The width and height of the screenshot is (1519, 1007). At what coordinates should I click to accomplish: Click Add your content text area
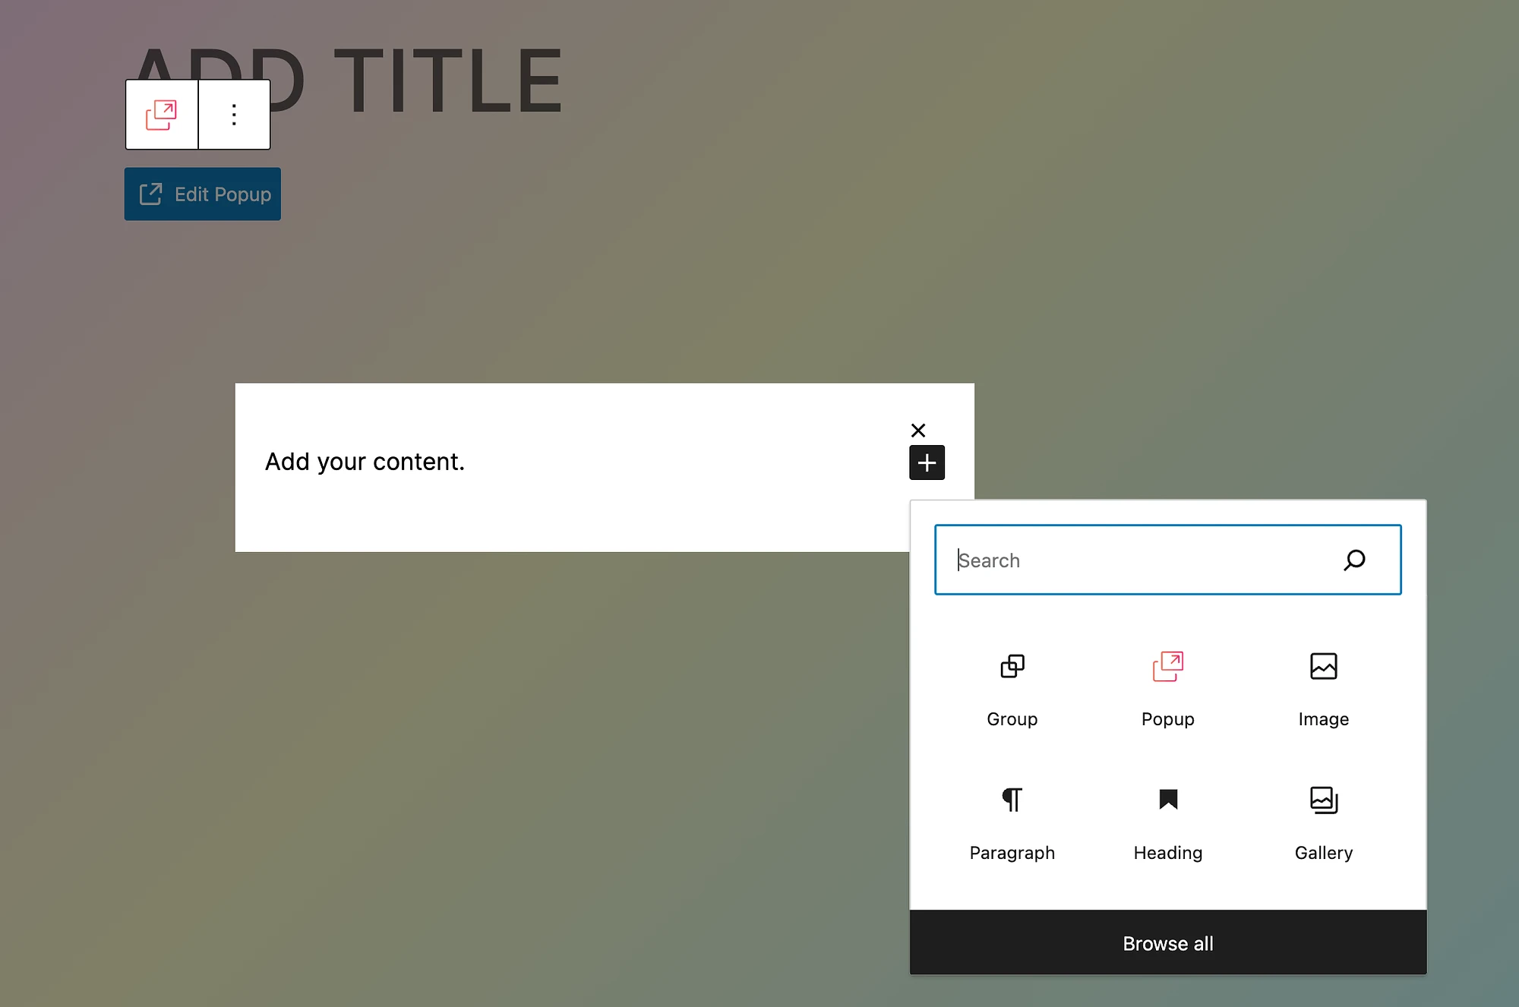tap(364, 459)
